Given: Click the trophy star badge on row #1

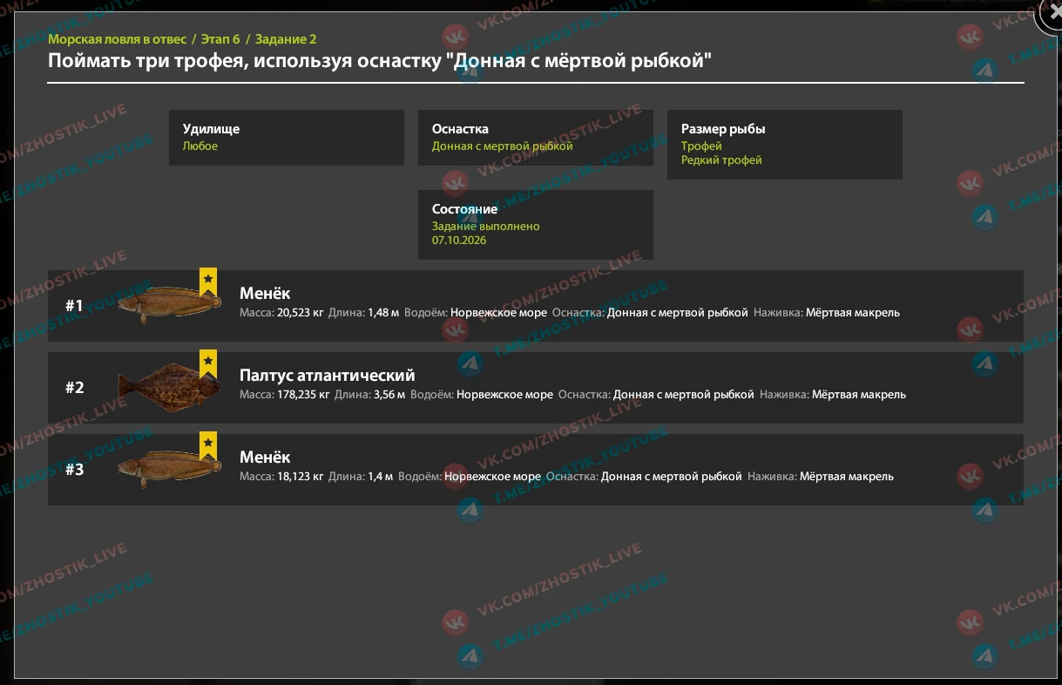Looking at the screenshot, I should pyautogui.click(x=208, y=282).
